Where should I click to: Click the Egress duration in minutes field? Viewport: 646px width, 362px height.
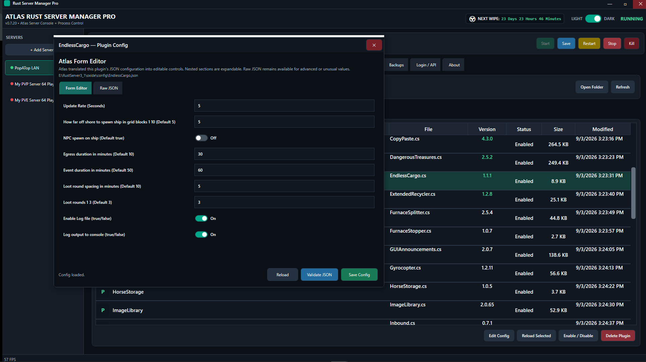pyautogui.click(x=284, y=154)
